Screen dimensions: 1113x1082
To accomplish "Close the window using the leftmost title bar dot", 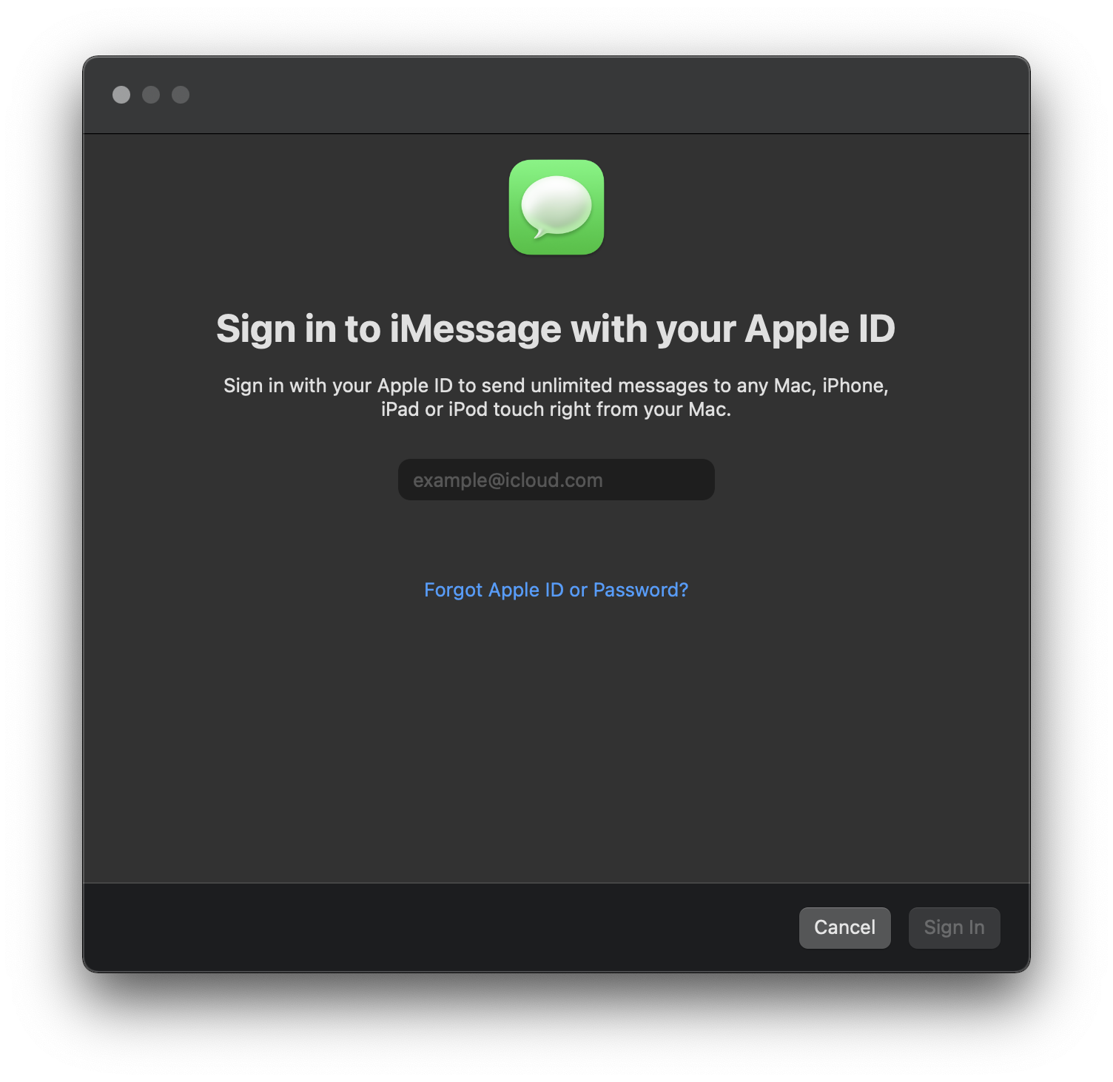I will click(121, 95).
